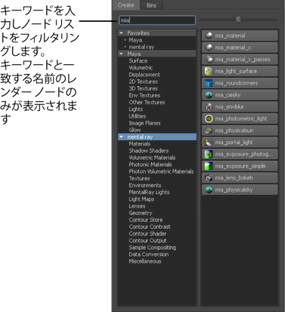Select the Image Planes category
The image size is (285, 312).
(144, 123)
